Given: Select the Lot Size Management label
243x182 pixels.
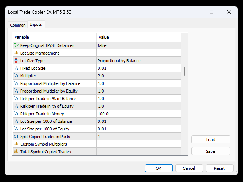Looking at the screenshot, I should (39, 53).
